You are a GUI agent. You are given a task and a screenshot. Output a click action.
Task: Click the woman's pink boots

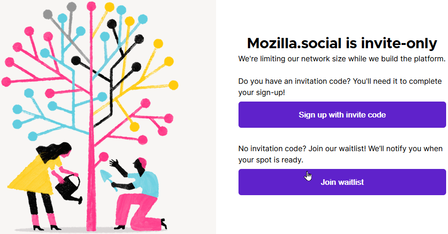45,221
